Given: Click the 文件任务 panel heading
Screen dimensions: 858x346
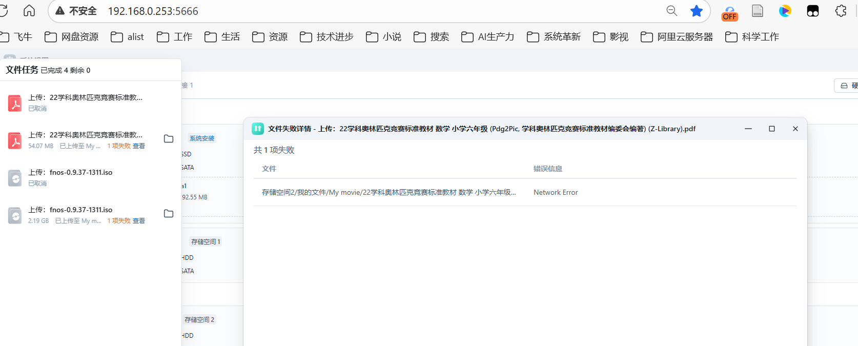Looking at the screenshot, I should [22, 70].
